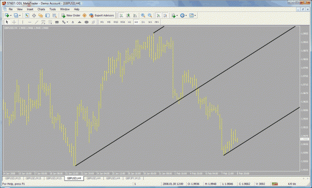The height and width of the screenshot is (188, 312).
Task: Switch to H1 timeframe
Action: (129, 22)
